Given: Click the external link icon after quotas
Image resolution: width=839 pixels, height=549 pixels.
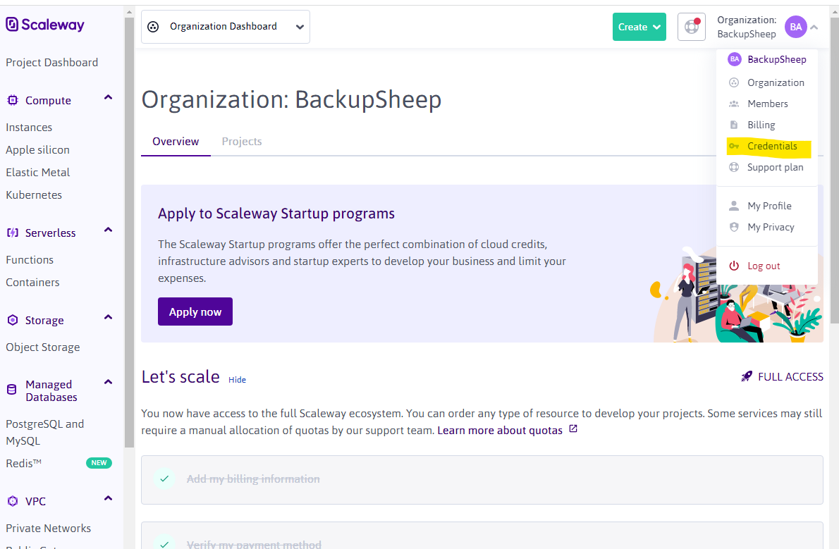Looking at the screenshot, I should (x=573, y=429).
